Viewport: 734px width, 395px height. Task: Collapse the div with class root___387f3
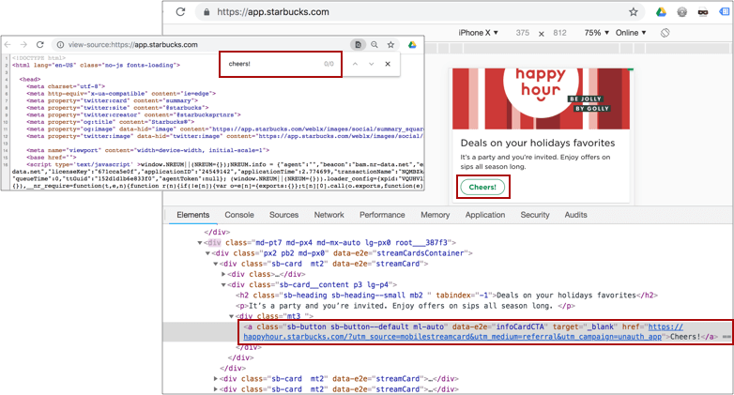[x=200, y=243]
